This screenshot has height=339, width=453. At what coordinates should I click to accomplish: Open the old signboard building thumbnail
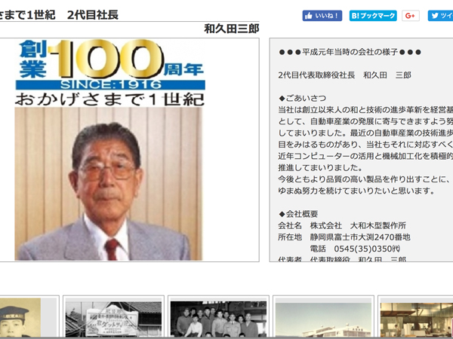[x=113, y=319]
